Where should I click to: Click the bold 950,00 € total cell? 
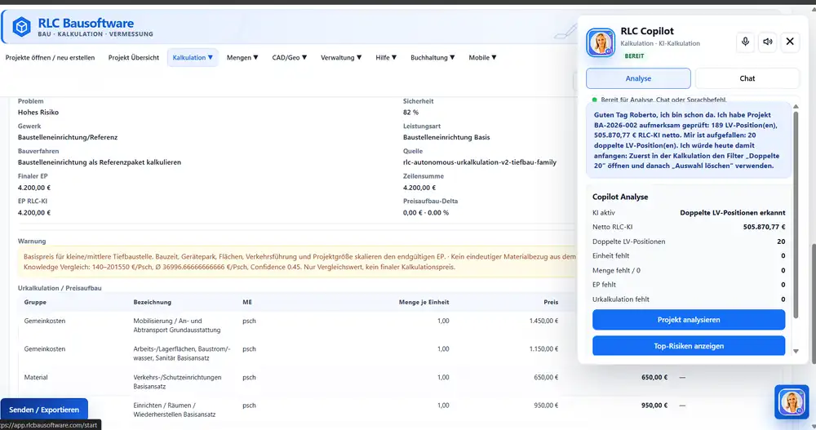tap(654, 406)
